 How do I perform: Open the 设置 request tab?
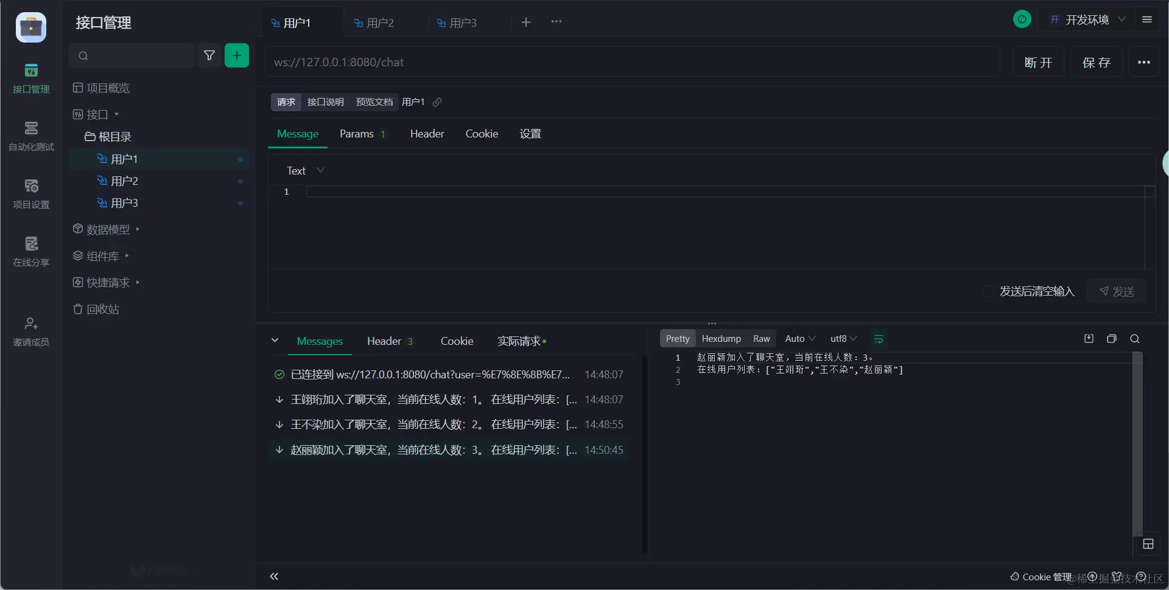click(x=530, y=134)
